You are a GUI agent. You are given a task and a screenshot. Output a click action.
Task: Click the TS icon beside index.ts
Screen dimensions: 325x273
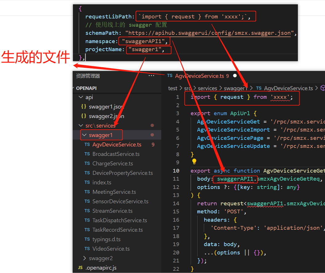(x=87, y=182)
